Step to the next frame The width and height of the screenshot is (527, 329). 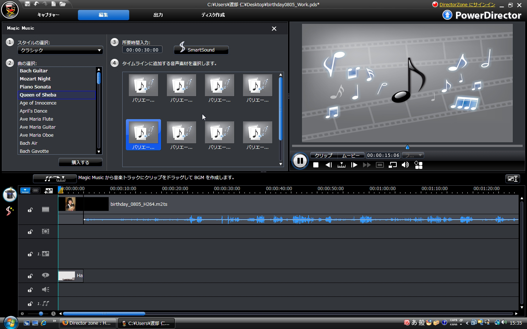click(x=354, y=165)
